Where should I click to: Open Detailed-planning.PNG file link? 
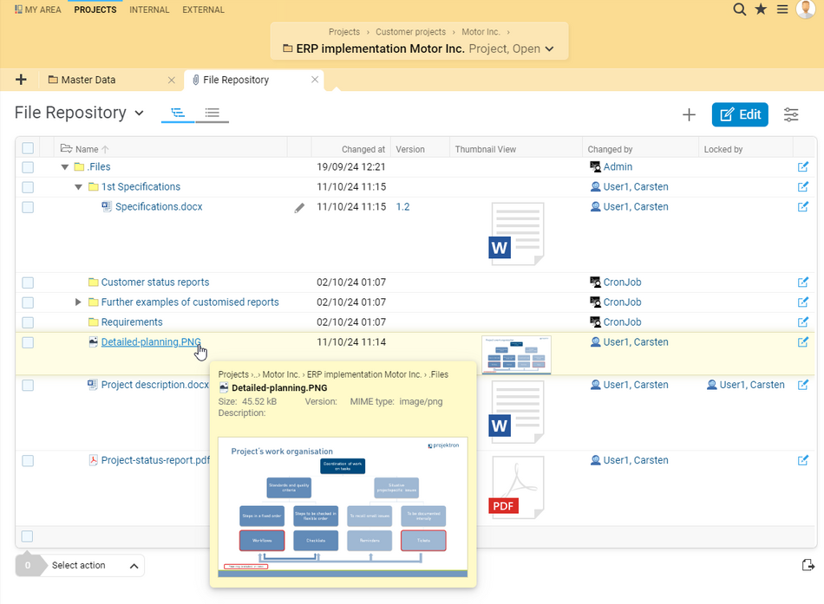pos(151,342)
